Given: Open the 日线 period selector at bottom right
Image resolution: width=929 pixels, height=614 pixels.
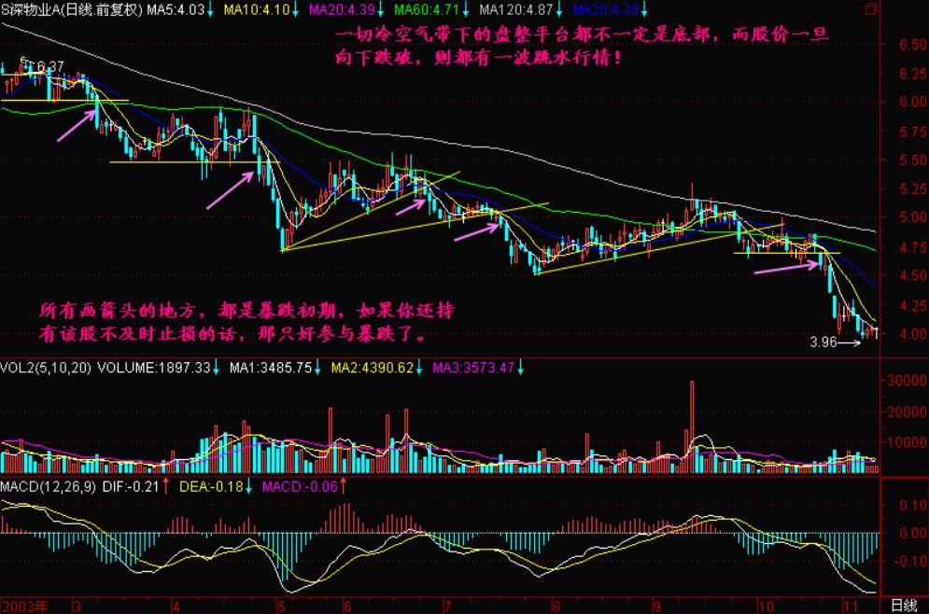Looking at the screenshot, I should click(x=904, y=605).
